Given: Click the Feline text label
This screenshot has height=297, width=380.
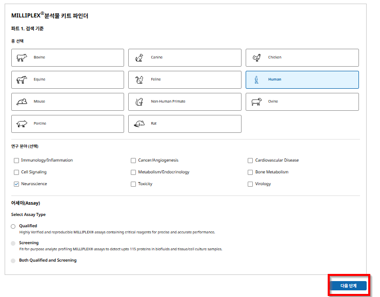Looking at the screenshot, I should [x=155, y=80].
